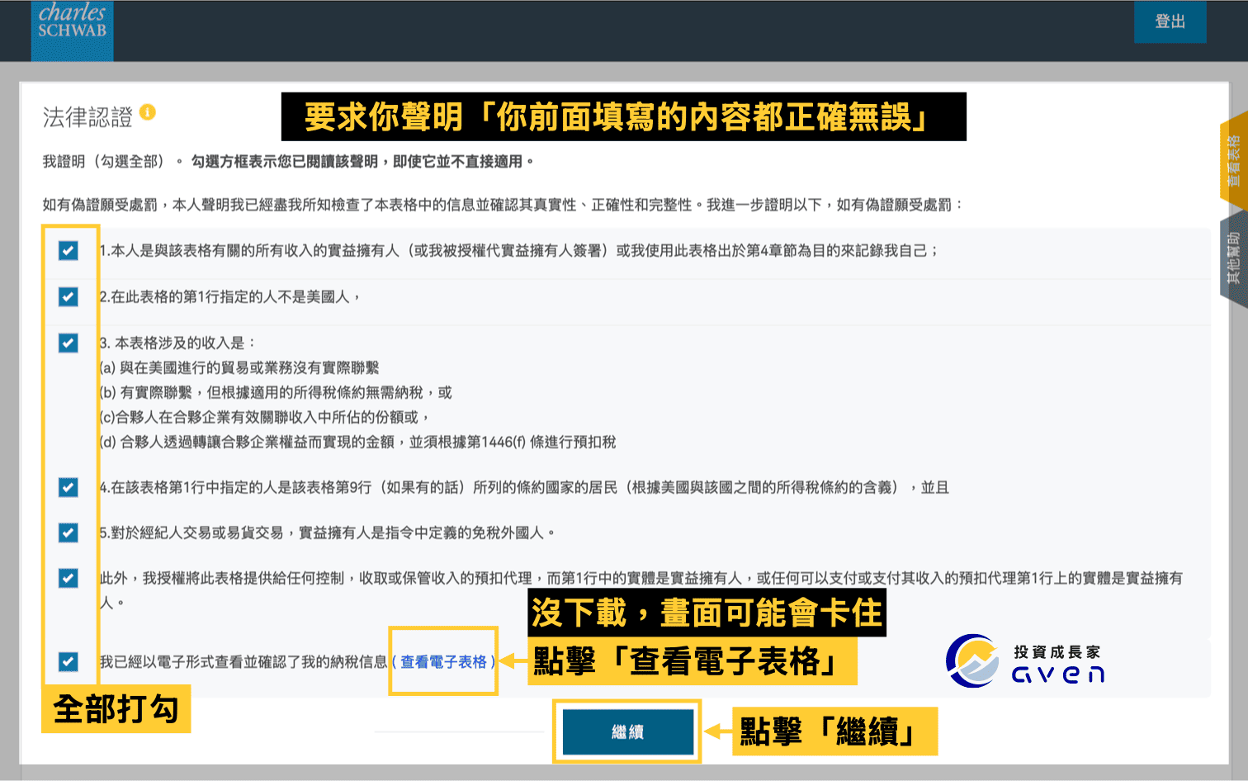Image resolution: width=1248 pixels, height=781 pixels.
Task: Click the yellow 點擊「繼續」 annotation label
Action: coord(834,731)
